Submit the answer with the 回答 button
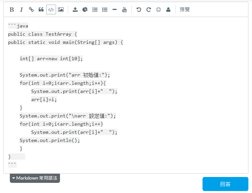The image size is (252, 193). click(225, 184)
